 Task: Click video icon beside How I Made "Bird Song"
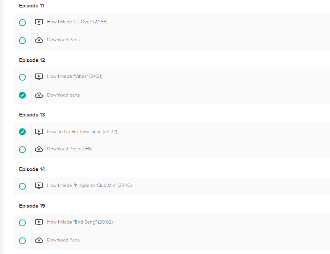click(39, 222)
